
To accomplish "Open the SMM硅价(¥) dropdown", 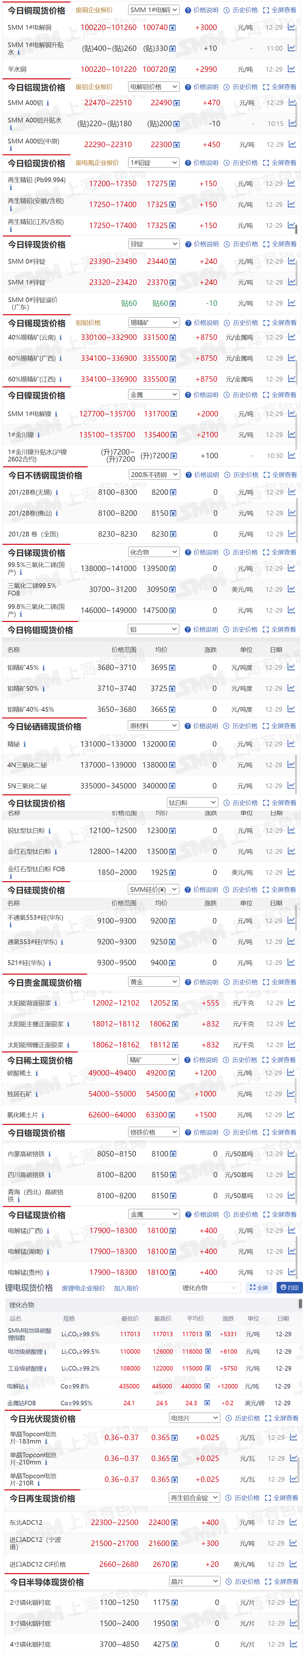I will (x=153, y=890).
